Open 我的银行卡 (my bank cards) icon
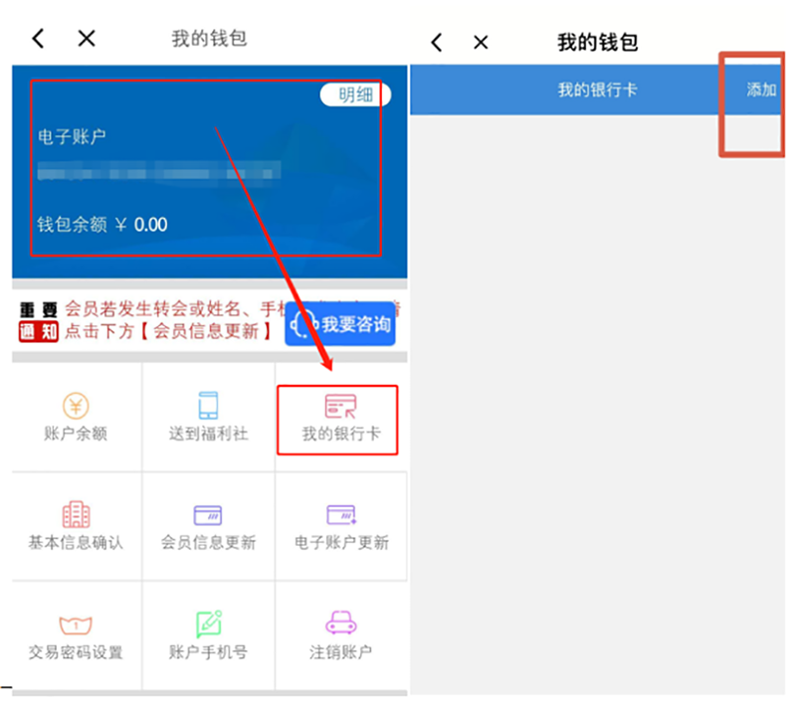The image size is (796, 707). tap(338, 416)
